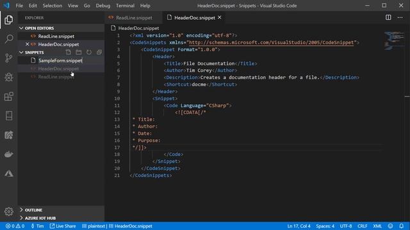Click the Shortcut value docme
Screen dimensions: 410x230
199,84
